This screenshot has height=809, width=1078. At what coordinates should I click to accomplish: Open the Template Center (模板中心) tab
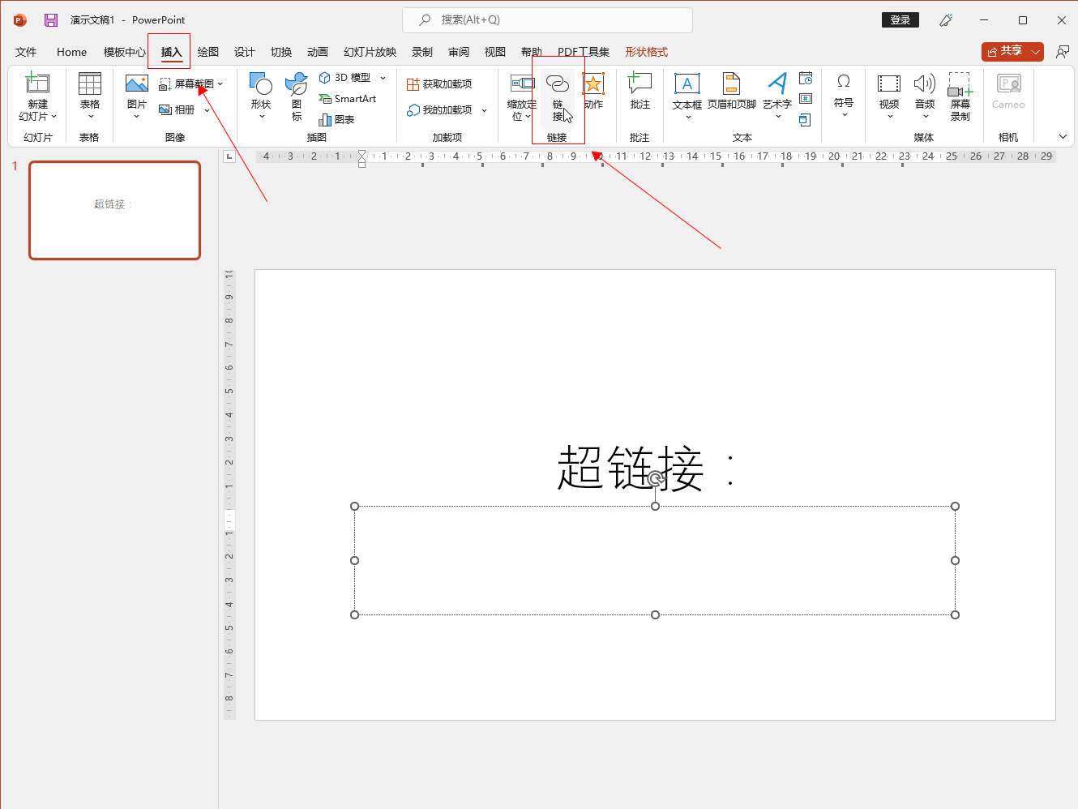124,52
